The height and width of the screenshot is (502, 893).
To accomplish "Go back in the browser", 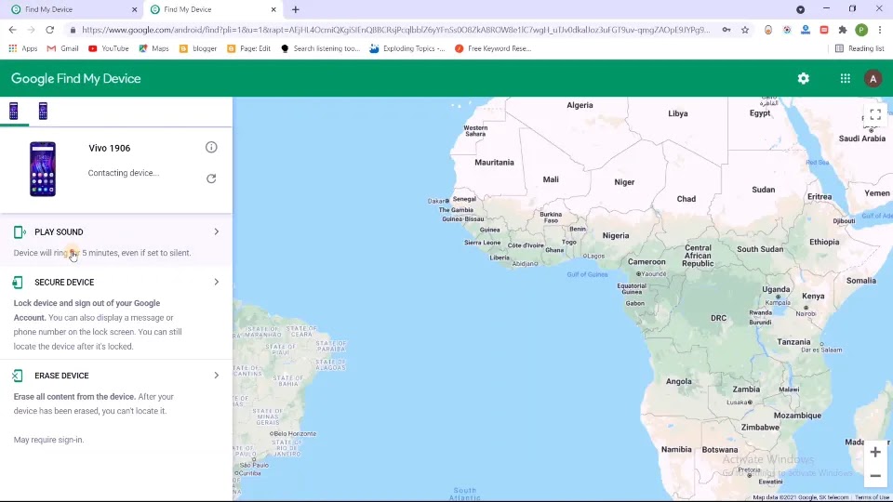I will point(12,30).
